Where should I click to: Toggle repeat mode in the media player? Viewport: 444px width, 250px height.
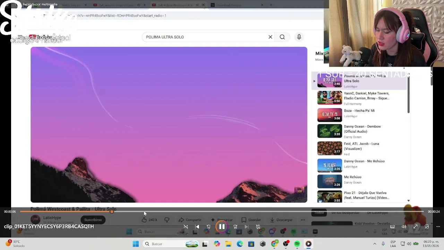pyautogui.click(x=258, y=227)
